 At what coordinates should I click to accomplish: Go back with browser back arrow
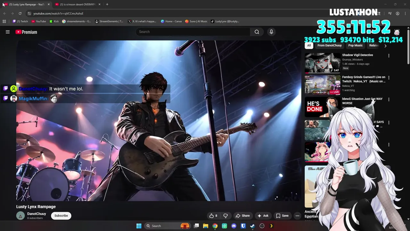pyautogui.click(x=4, y=13)
